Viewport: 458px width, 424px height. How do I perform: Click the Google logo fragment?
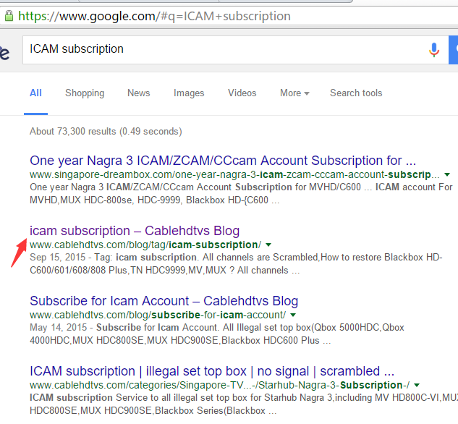pyautogui.click(x=4, y=53)
